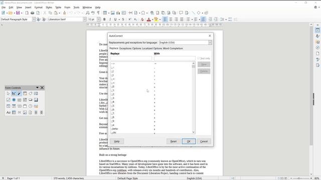Open sidebar Navigator compass icon
321x180 pixels.
point(317,48)
